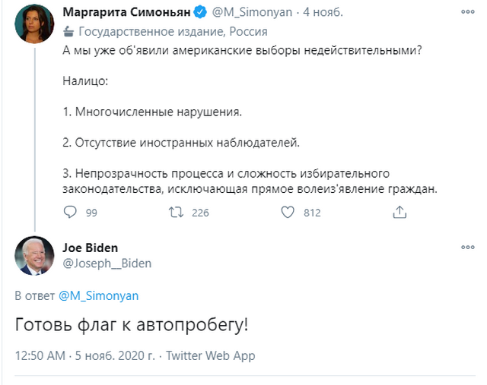
Task: Click the Маргарита Симоньян display name
Action: click(x=127, y=13)
